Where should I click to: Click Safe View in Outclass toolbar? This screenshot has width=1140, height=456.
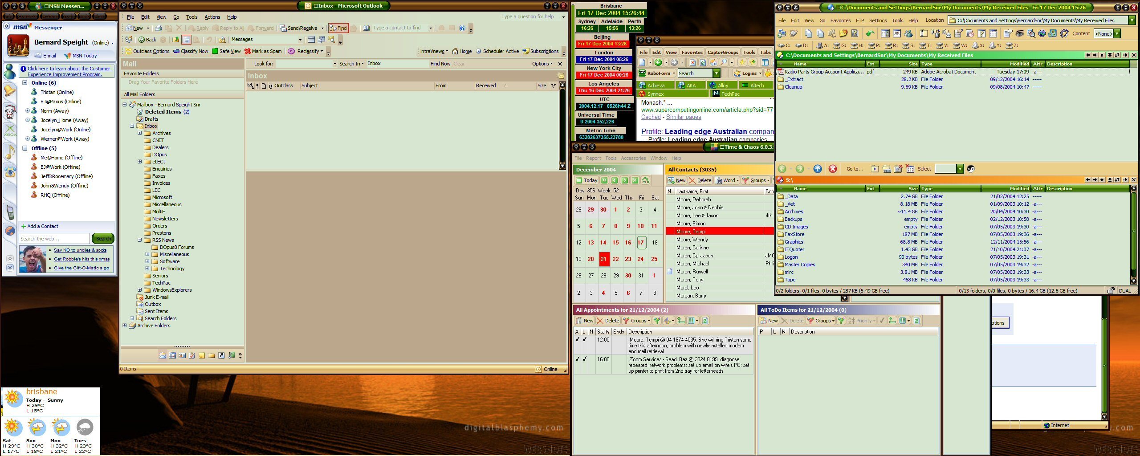226,51
